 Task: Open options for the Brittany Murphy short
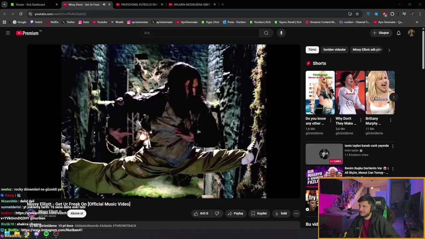click(390, 120)
